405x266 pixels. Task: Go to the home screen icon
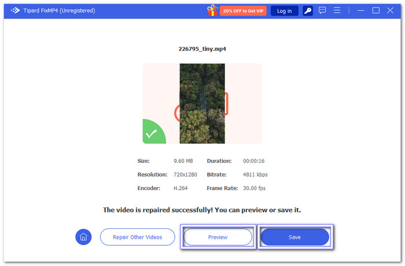(x=83, y=236)
